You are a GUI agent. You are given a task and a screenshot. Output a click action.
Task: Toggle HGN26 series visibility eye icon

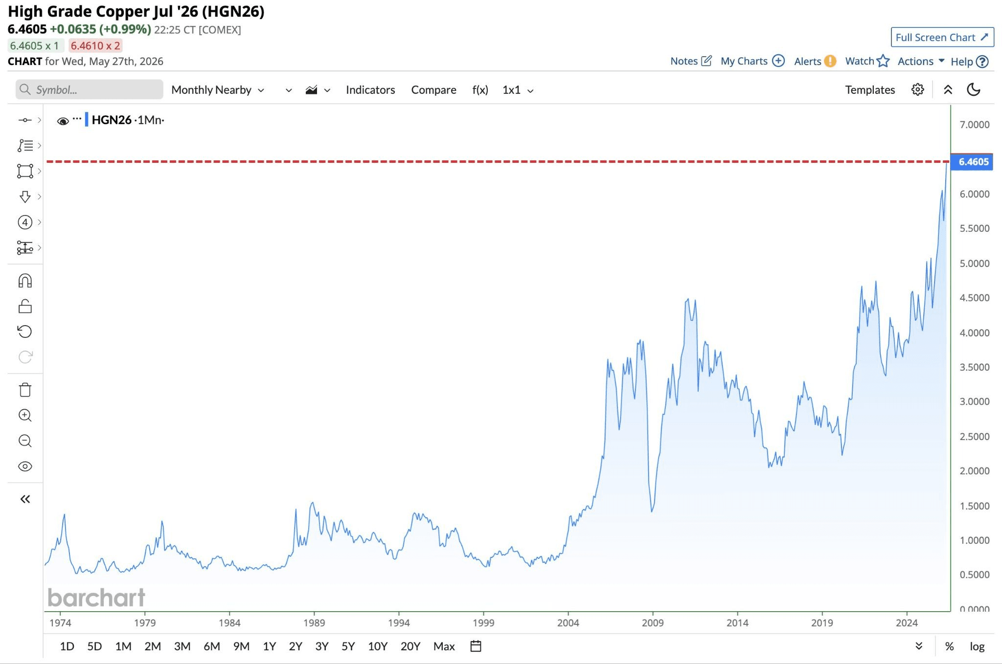pyautogui.click(x=63, y=121)
